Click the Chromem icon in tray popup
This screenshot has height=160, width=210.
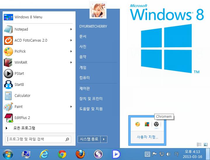[156, 124]
